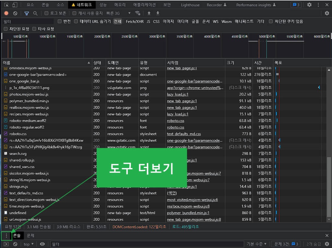
Task: Clear console with the block icon
Action: [15, 244]
